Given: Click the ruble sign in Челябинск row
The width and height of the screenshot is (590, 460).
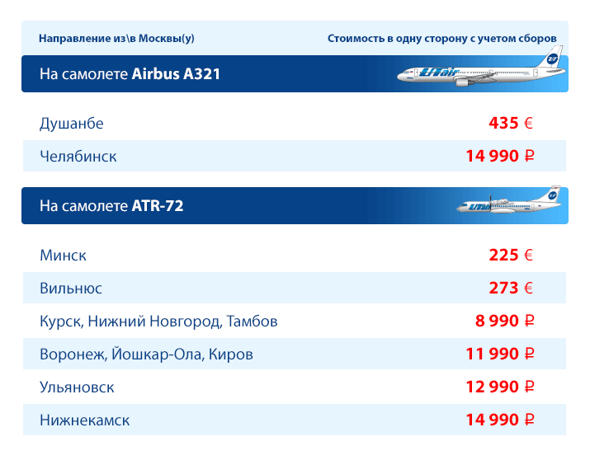Looking at the screenshot, I should tap(529, 156).
